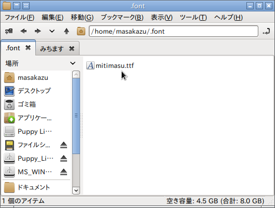The height and width of the screenshot is (208, 275).
Task: Expand the 場所 side pane dropdown
Action: point(73,63)
